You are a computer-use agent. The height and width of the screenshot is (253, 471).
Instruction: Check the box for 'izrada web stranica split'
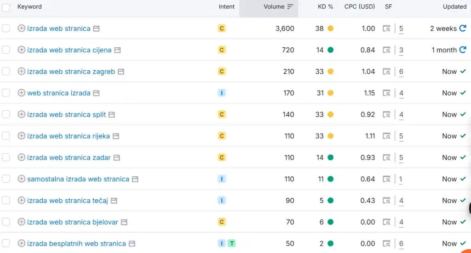[x=6, y=115]
